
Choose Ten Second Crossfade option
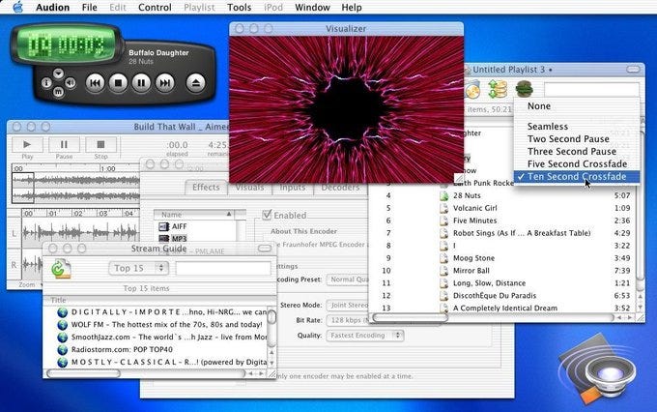pos(577,177)
